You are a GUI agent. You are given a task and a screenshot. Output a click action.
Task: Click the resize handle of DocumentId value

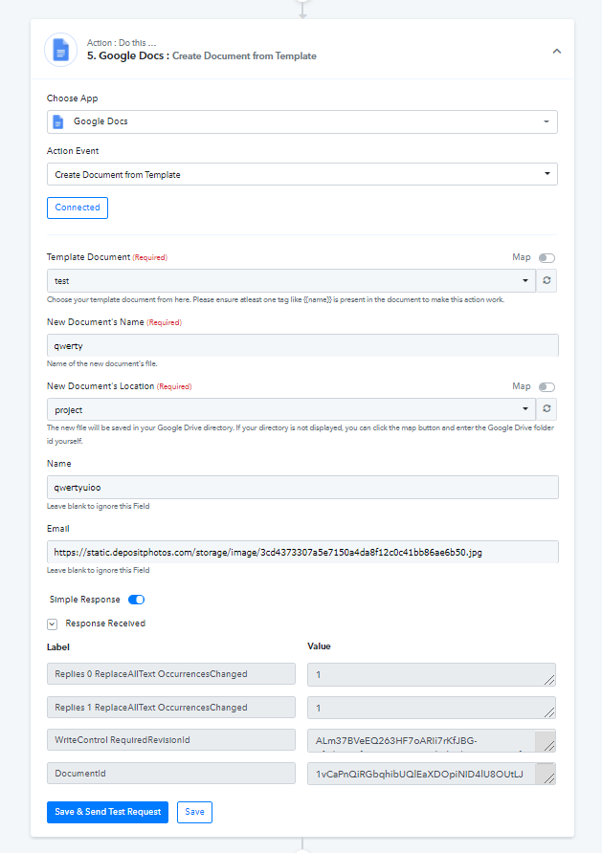click(549, 778)
